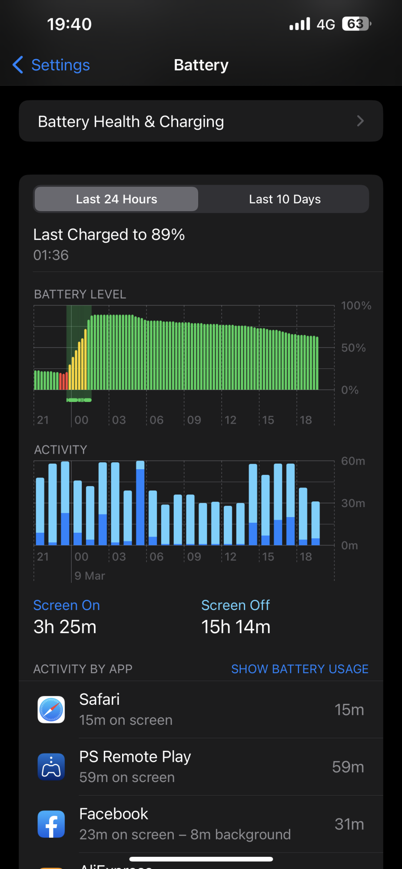Select the charging period in battery level chart
Image resolution: width=402 pixels, height=869 pixels.
click(79, 352)
